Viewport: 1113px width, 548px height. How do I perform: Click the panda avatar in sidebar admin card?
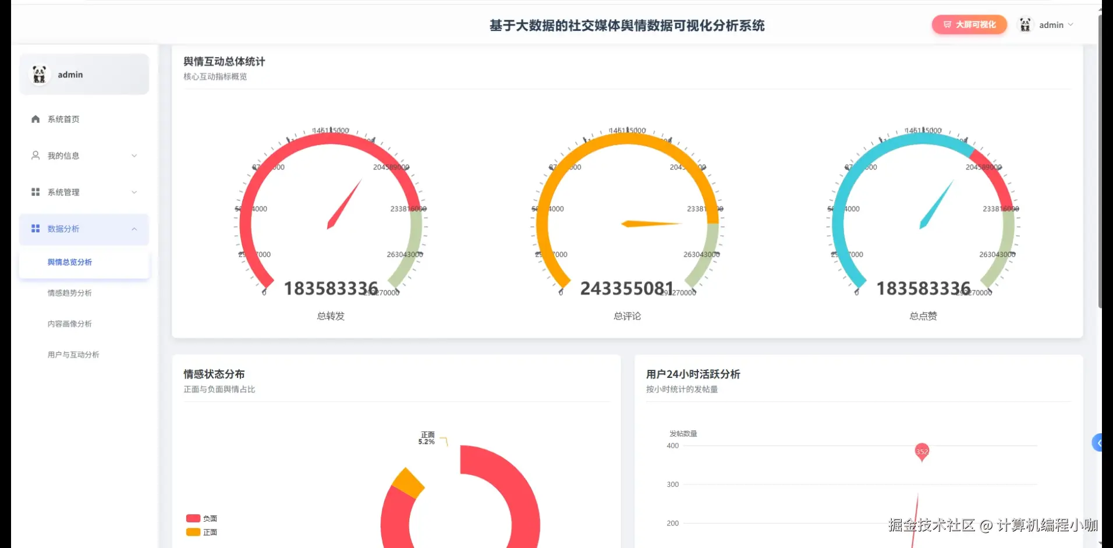click(39, 75)
